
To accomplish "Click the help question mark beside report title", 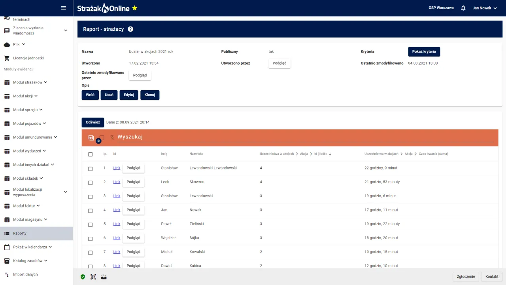I will 130,29.
